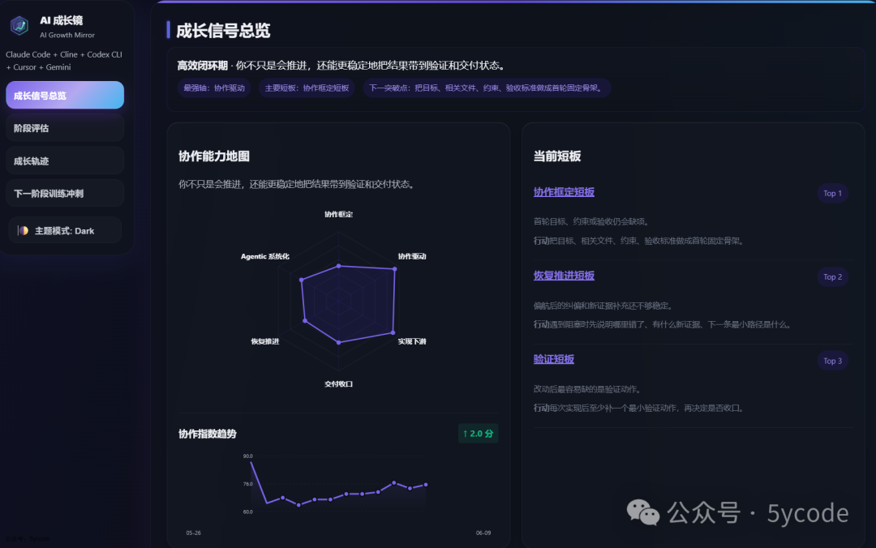Click the ↑ 2.0 分 trend badge
Image resolution: width=876 pixels, height=548 pixels.
click(x=479, y=434)
